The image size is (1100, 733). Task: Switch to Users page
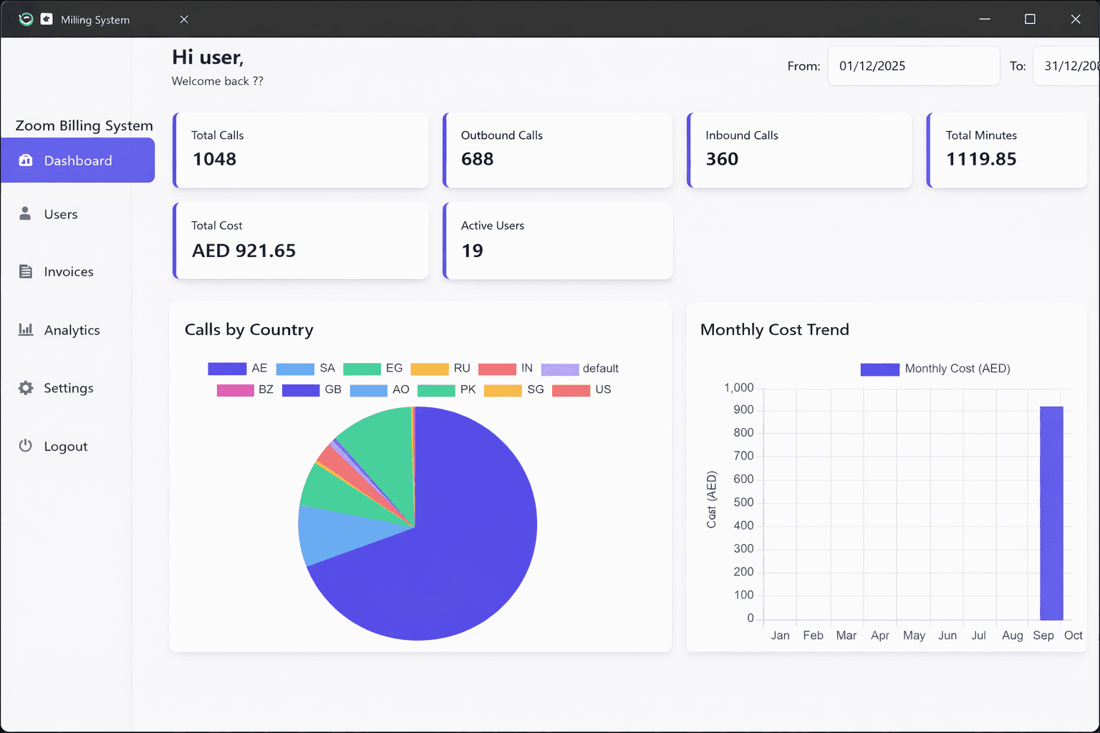coord(61,213)
